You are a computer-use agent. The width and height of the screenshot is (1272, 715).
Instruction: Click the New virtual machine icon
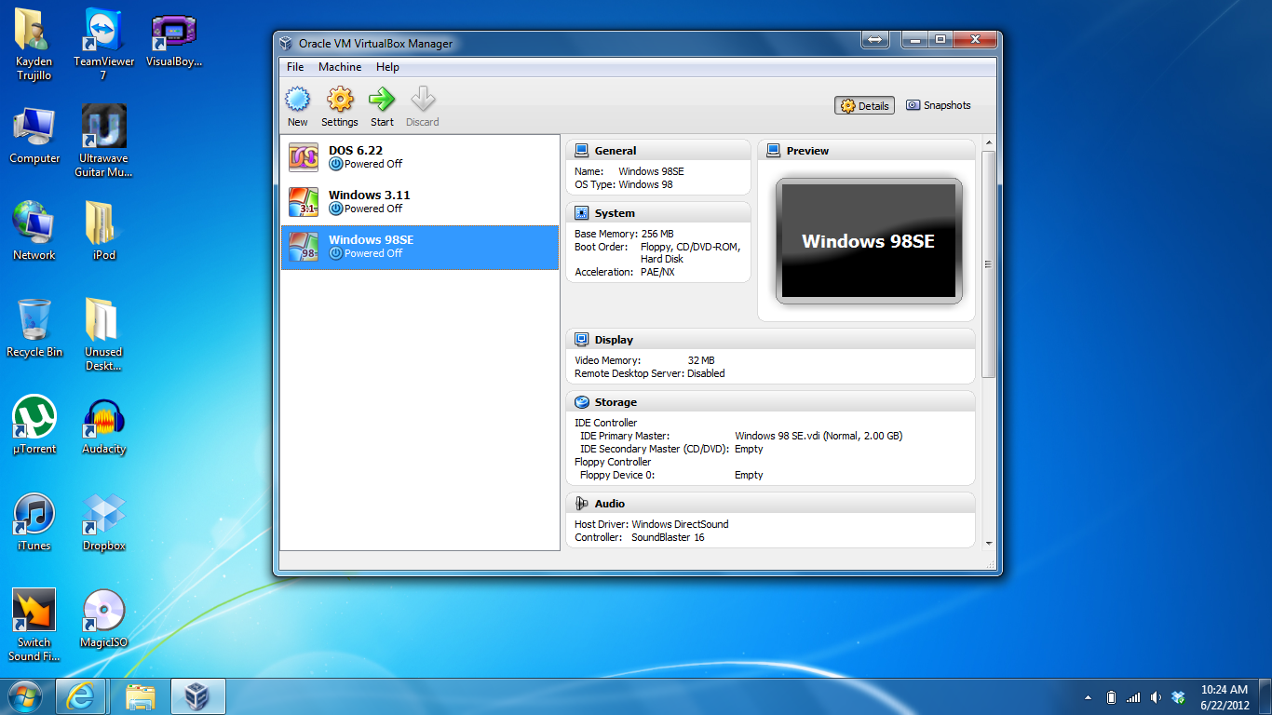pos(297,100)
